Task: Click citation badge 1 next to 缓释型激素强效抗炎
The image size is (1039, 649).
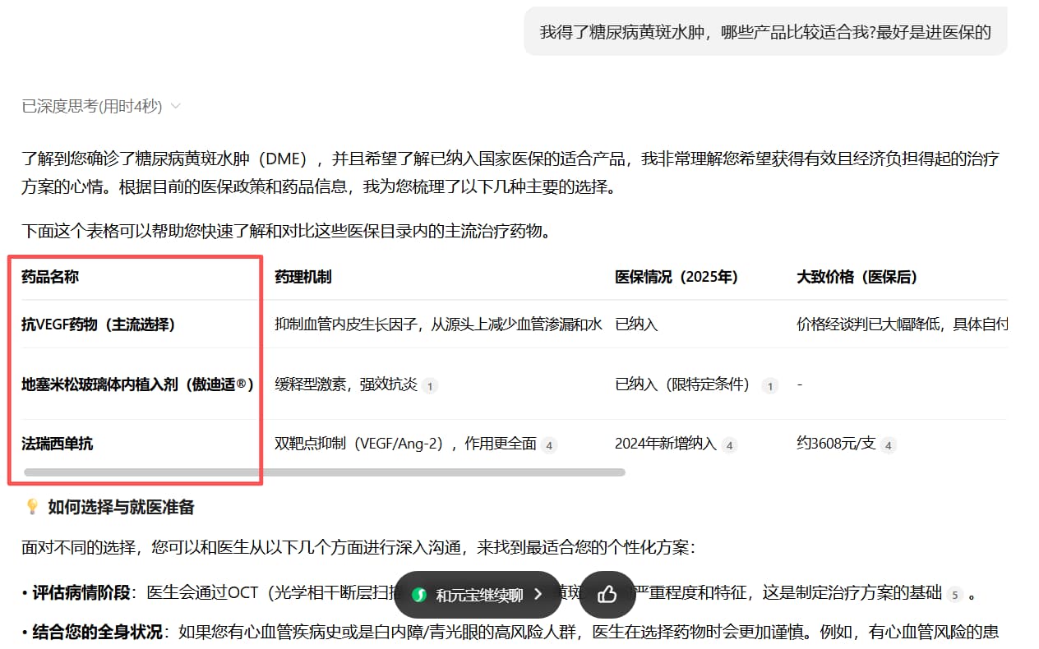Action: click(x=430, y=385)
